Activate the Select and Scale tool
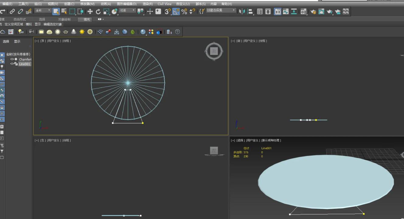This screenshot has width=404, height=219. coord(106,12)
